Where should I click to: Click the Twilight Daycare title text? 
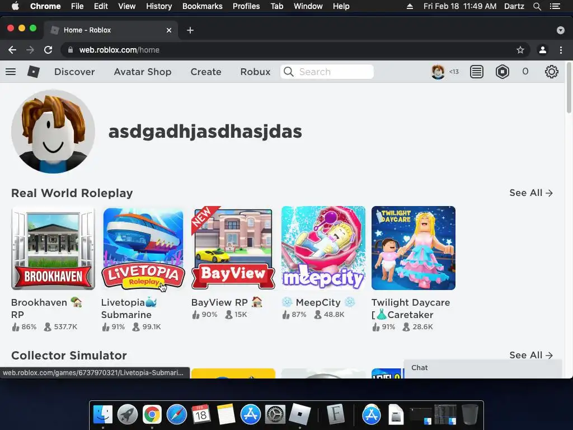tap(411, 309)
